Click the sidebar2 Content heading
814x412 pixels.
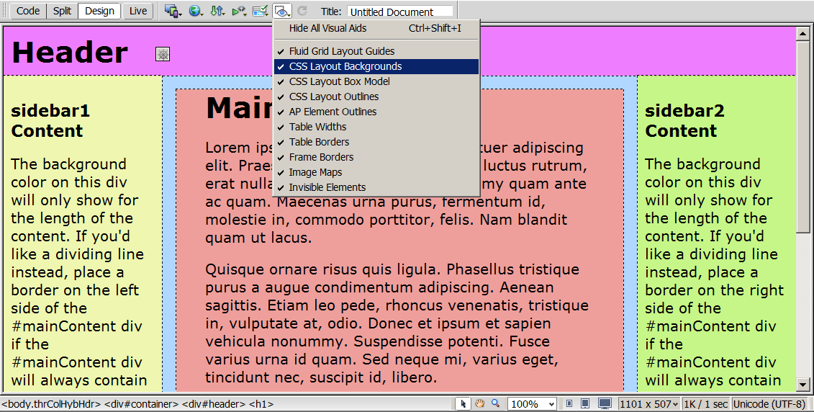point(684,120)
